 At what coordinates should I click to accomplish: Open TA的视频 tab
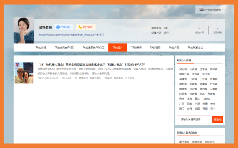click(155, 48)
